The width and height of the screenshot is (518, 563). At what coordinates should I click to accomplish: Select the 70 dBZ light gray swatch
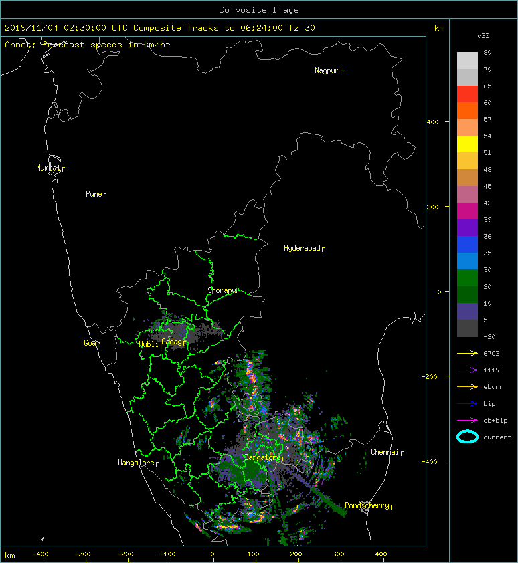[467, 60]
